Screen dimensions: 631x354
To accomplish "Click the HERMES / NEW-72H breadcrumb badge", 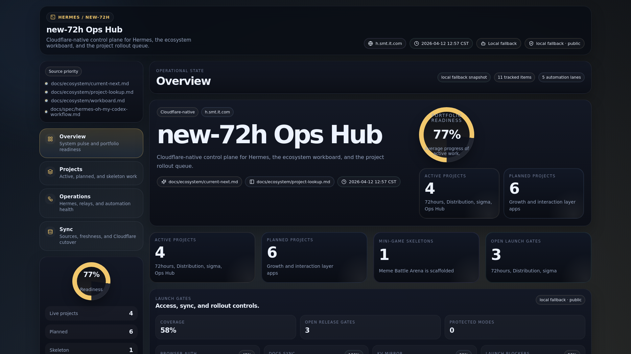I will [80, 17].
